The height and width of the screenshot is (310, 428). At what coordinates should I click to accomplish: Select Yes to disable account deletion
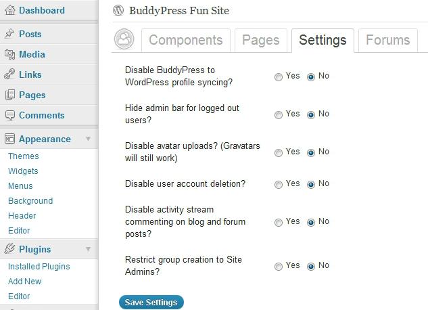[279, 185]
